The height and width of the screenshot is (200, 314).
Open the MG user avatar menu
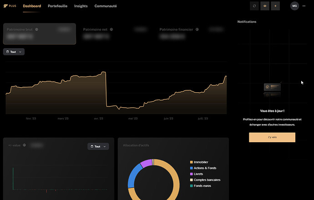pos(295,6)
